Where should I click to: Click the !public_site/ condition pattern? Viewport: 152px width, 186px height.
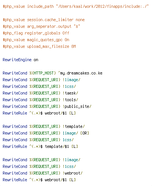(77, 106)
